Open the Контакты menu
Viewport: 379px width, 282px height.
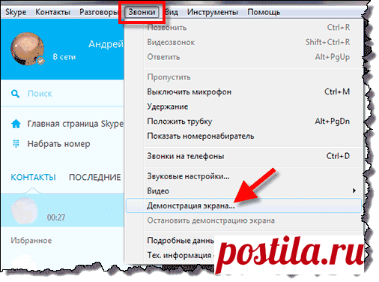52,12
